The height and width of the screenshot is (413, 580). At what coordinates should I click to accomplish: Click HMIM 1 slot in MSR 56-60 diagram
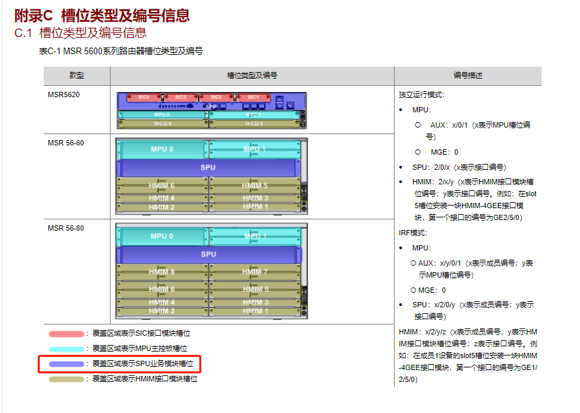pos(254,207)
